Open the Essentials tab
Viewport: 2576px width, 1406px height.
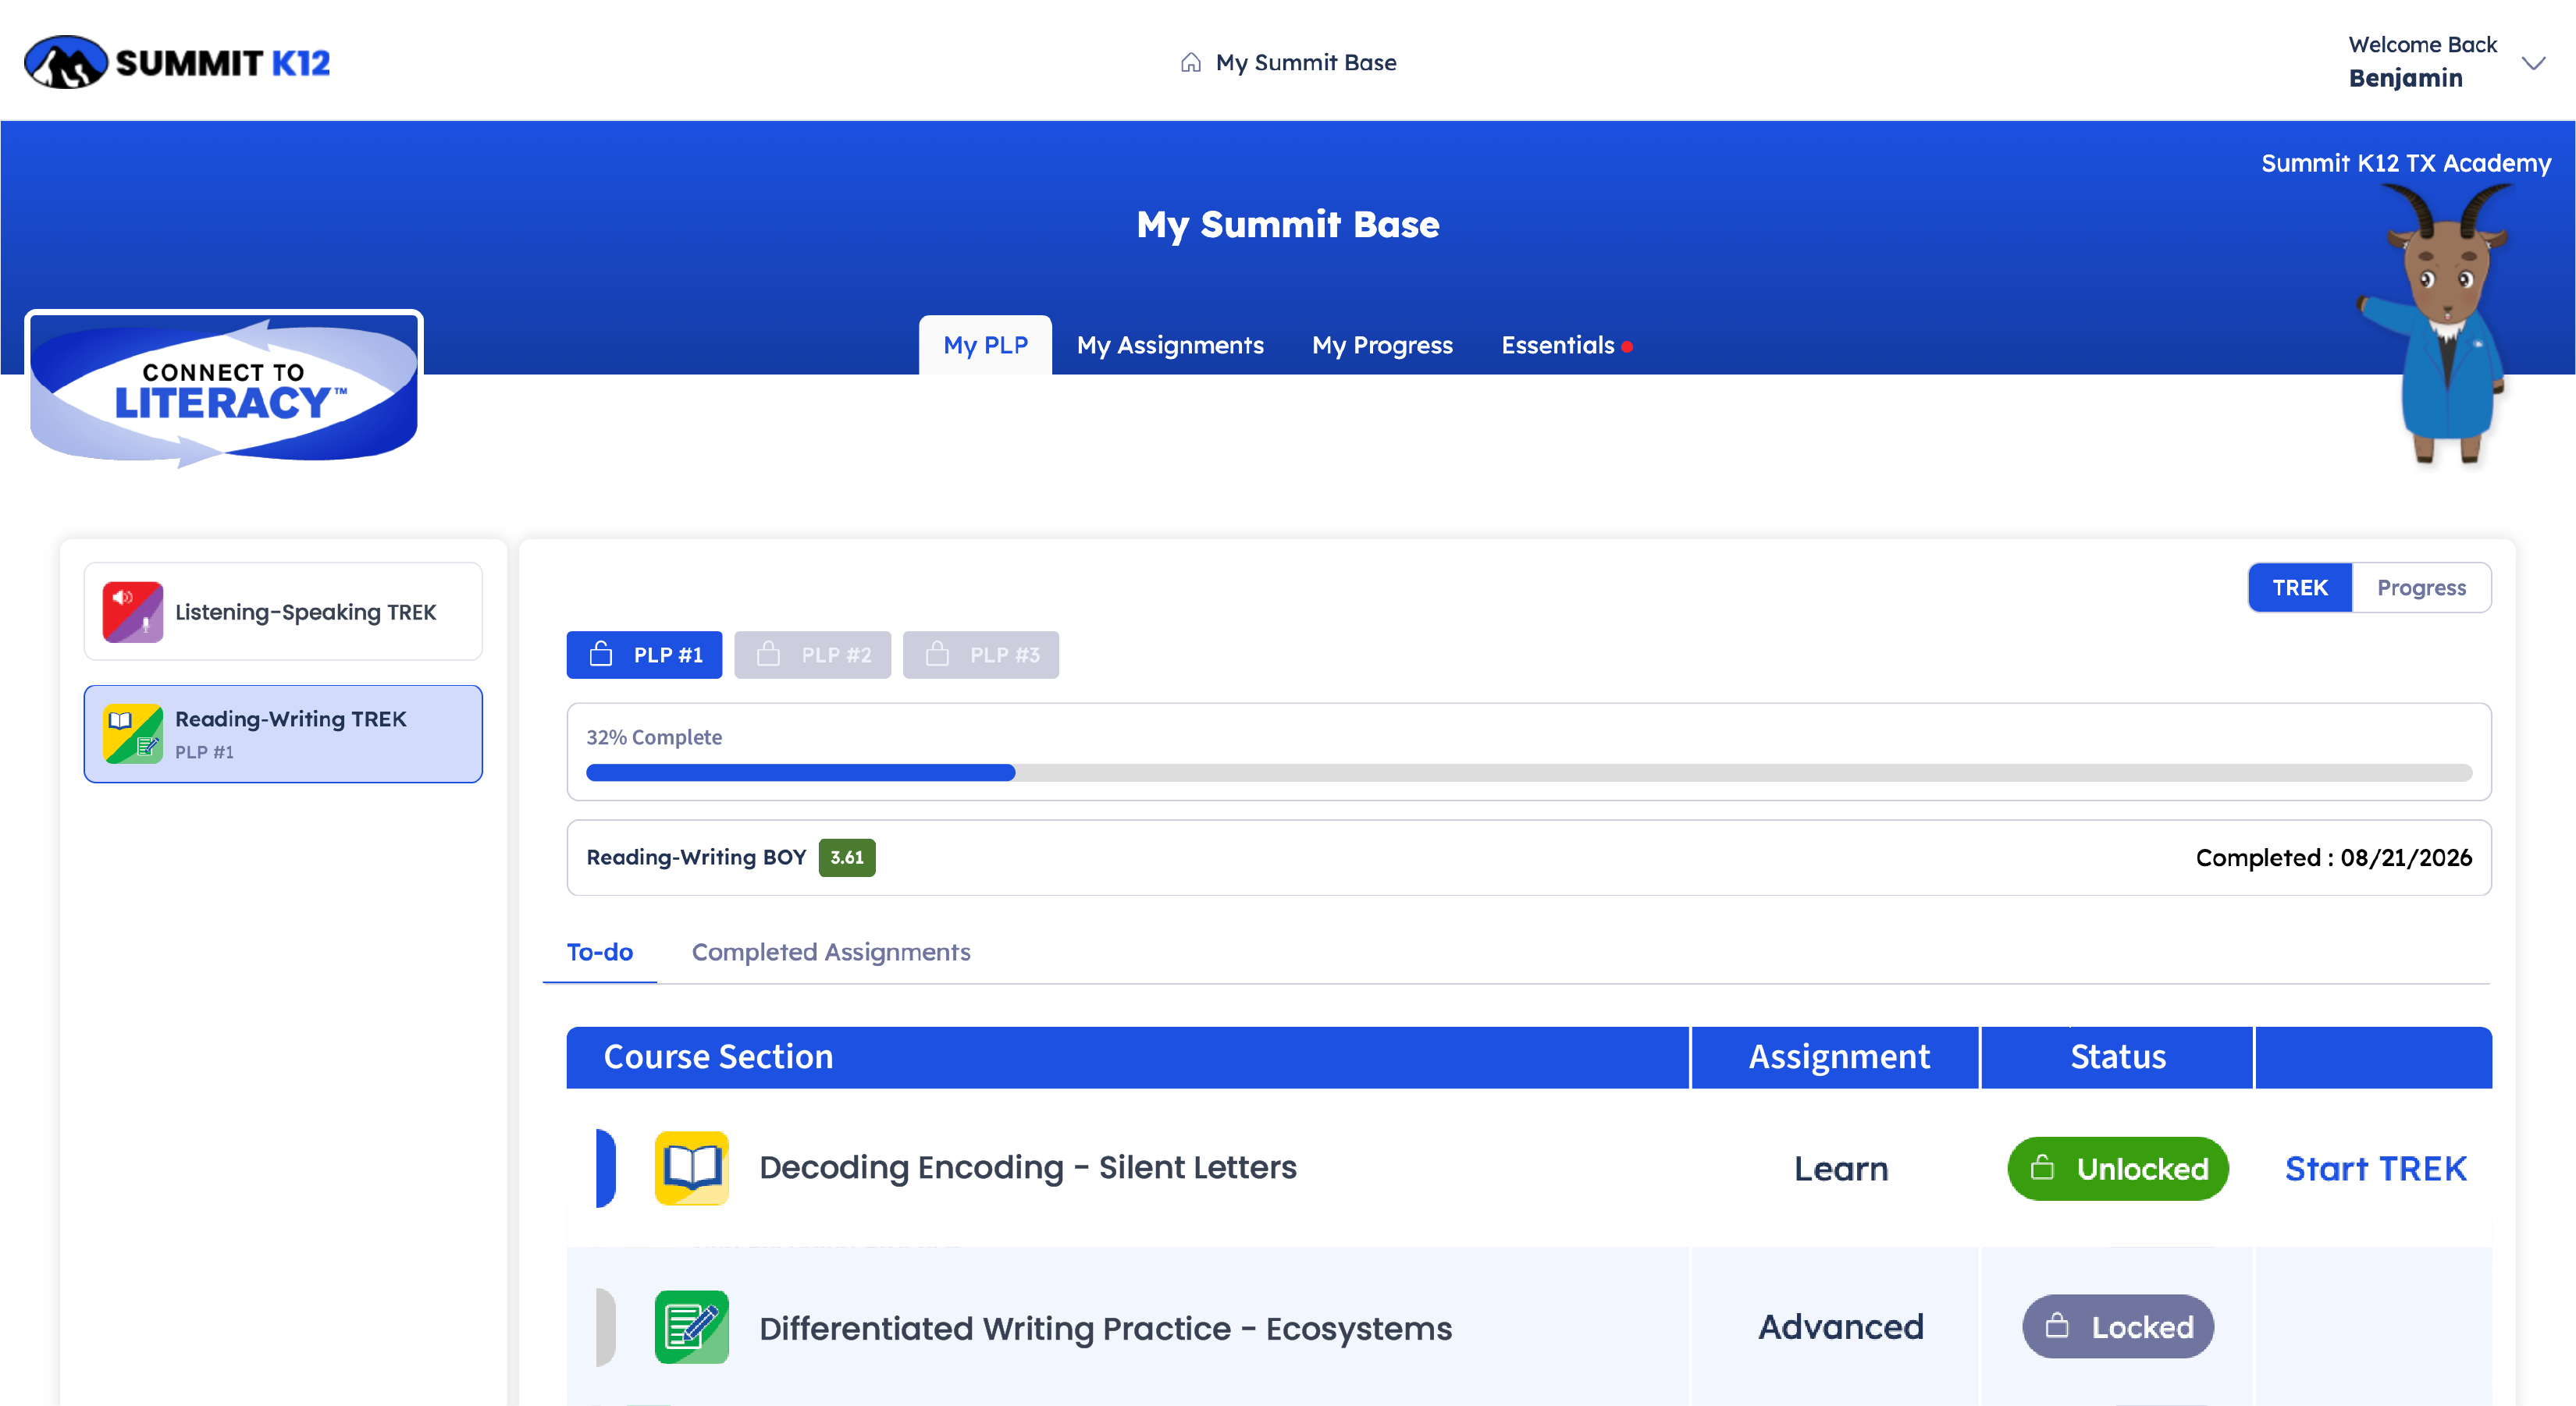pos(1557,345)
